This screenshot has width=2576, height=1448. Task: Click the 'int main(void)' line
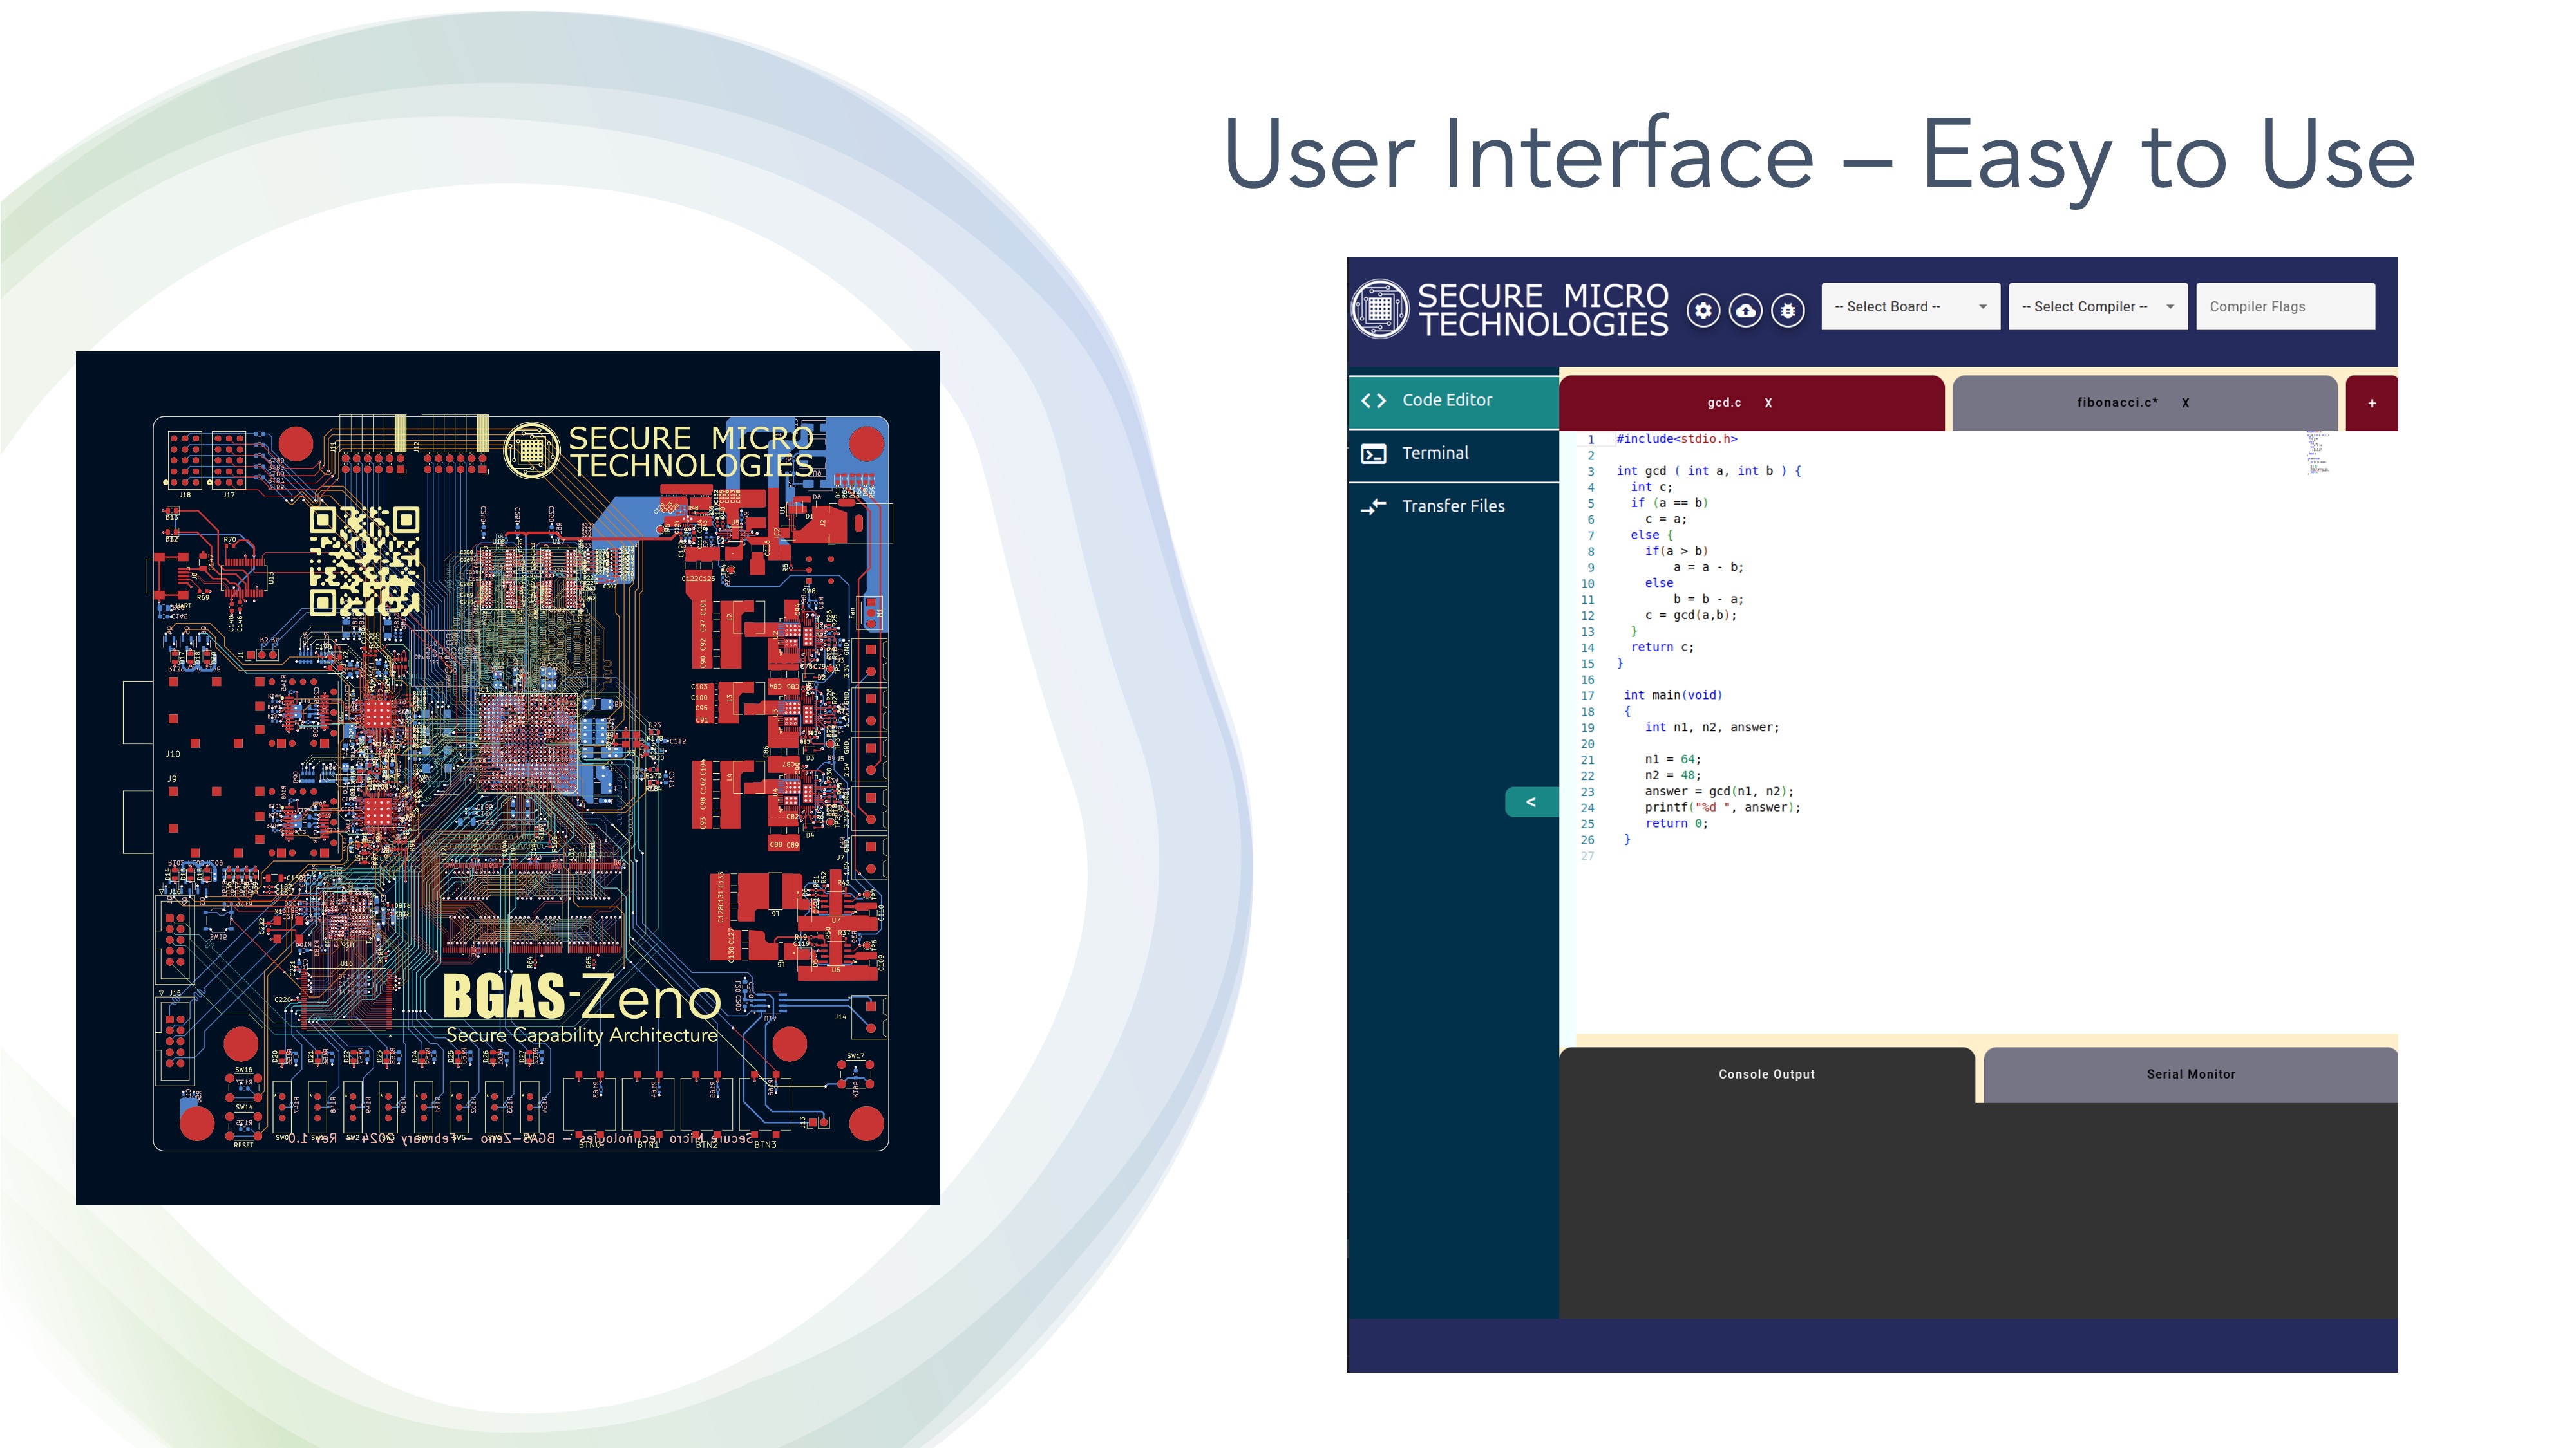1673,696
